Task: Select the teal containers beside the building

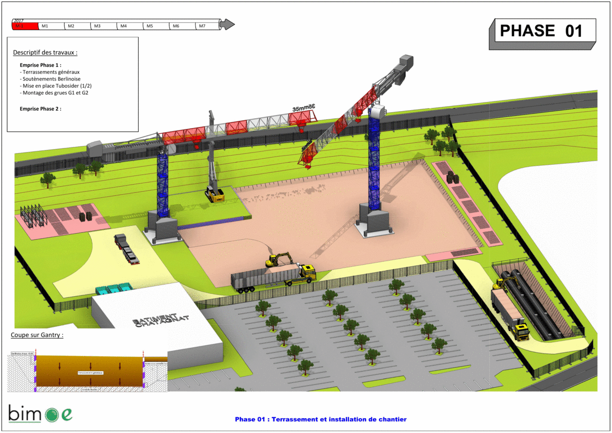Action: click(x=114, y=289)
